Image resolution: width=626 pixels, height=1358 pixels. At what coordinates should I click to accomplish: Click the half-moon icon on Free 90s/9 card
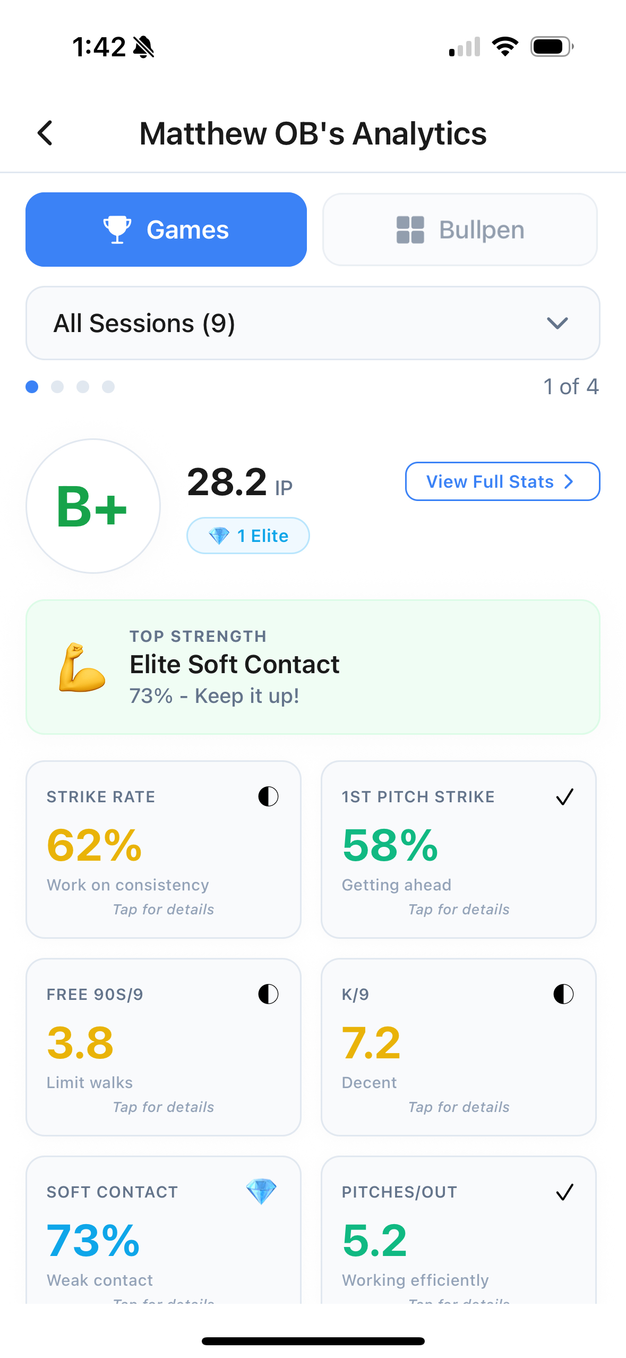click(269, 994)
